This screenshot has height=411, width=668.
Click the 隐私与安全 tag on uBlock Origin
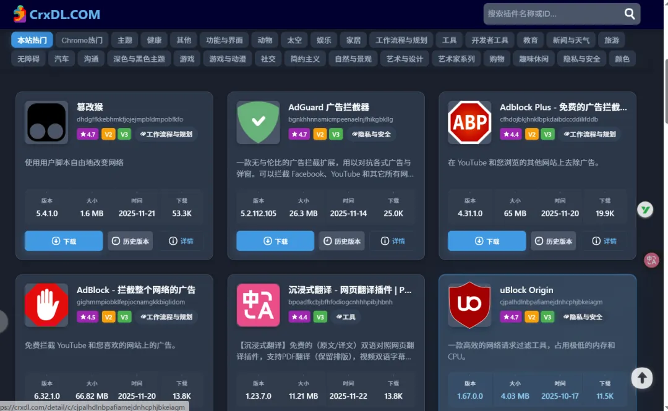(583, 317)
